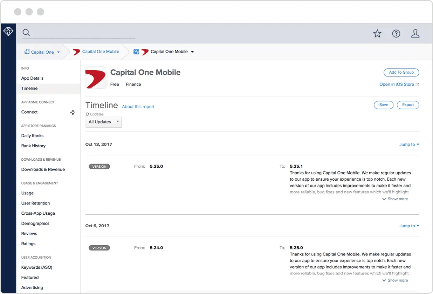Image resolution: width=433 pixels, height=294 pixels.
Task: Click the external link icon beside Open in iOS Store
Action: [417, 85]
